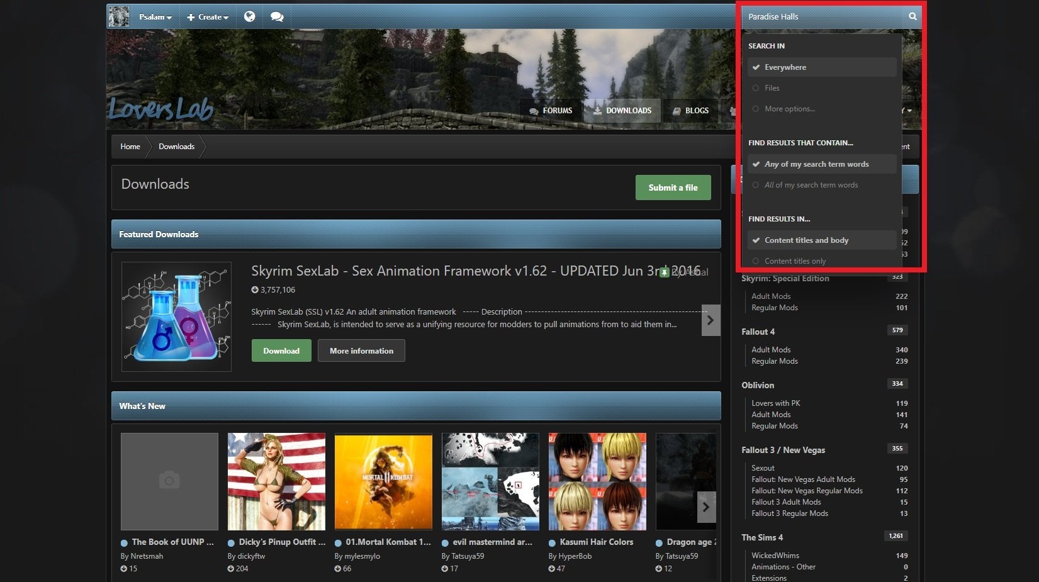Select Content titles and body option
1039x582 pixels.
[x=822, y=240]
